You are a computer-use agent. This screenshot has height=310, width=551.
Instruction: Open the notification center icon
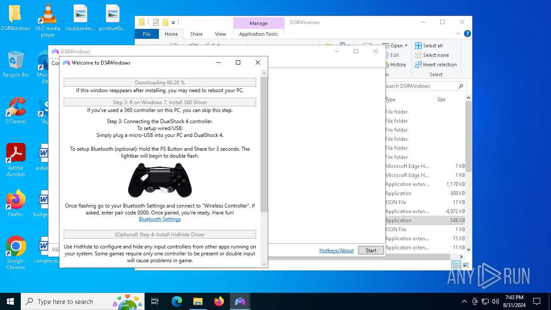pos(537,301)
